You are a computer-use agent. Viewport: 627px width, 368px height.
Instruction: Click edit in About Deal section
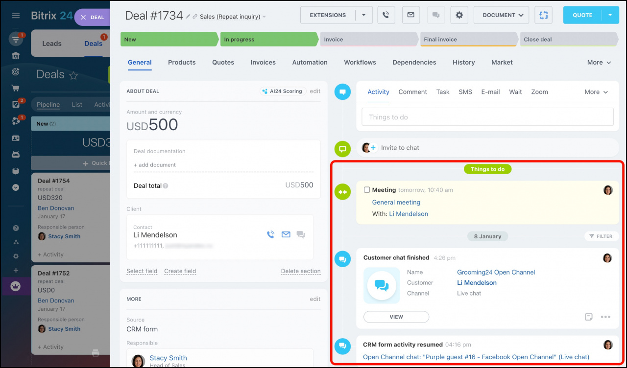tap(315, 91)
